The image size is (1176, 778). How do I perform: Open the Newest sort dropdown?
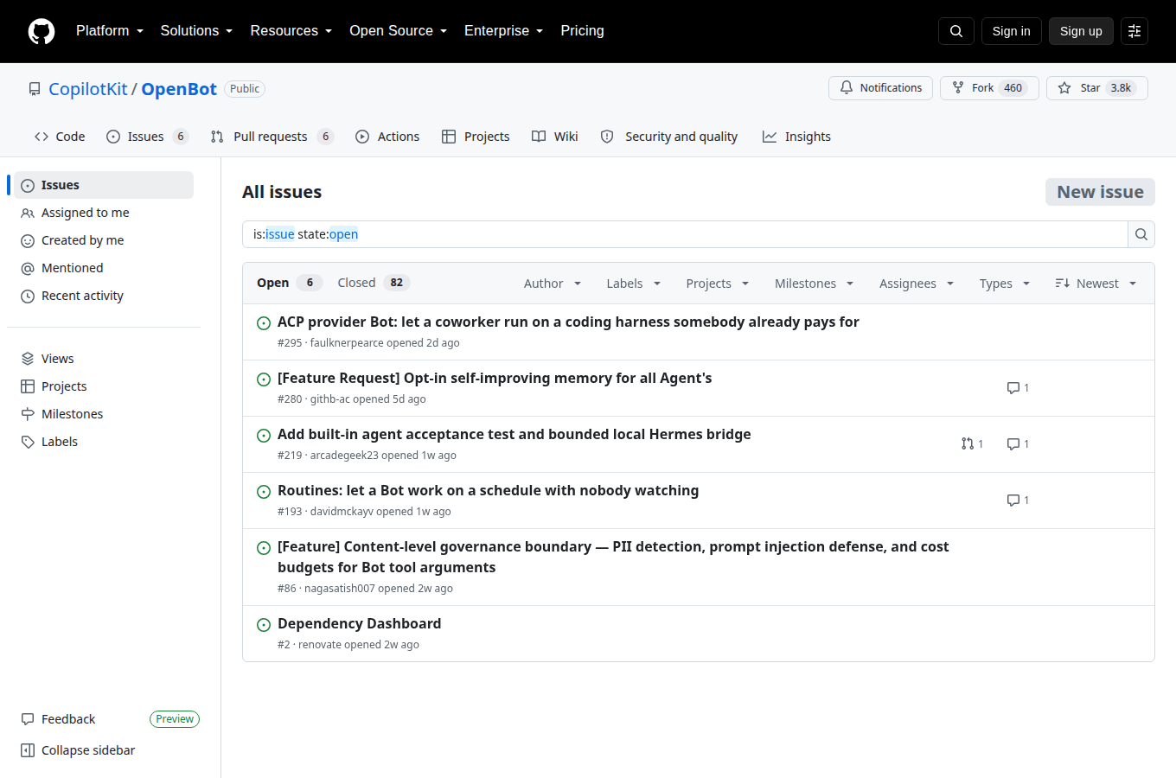click(x=1096, y=284)
